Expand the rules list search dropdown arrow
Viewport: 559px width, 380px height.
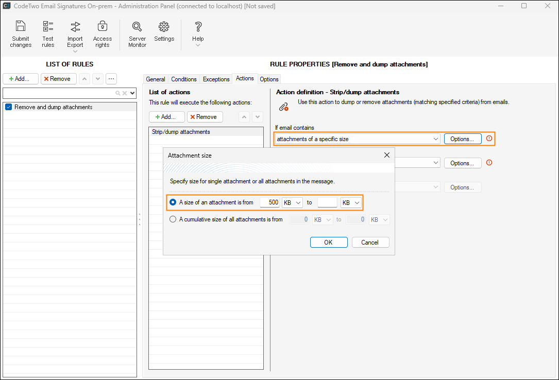click(132, 93)
